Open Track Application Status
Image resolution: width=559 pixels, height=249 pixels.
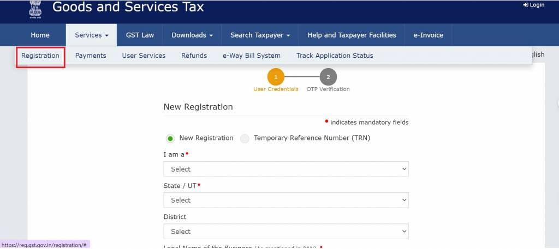coord(335,56)
